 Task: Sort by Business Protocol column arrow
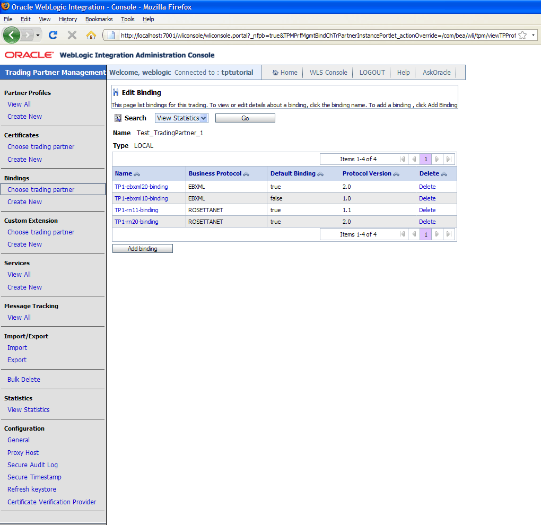246,174
